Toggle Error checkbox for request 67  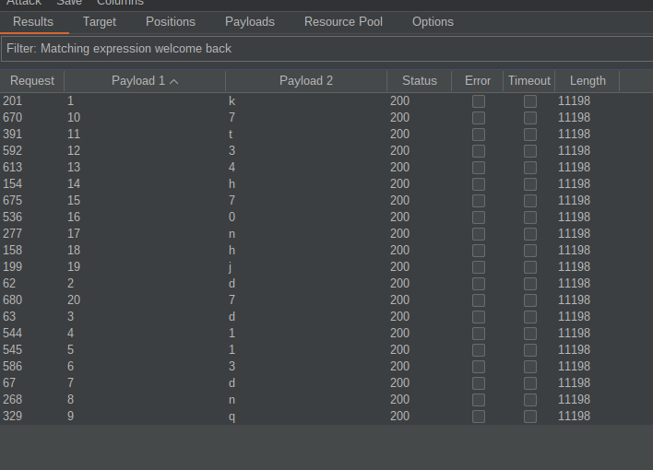click(479, 383)
